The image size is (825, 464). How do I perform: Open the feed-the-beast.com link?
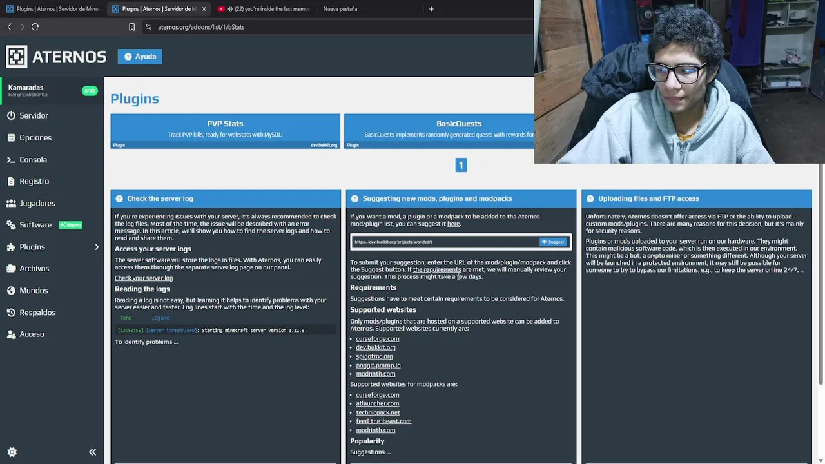[x=383, y=421]
